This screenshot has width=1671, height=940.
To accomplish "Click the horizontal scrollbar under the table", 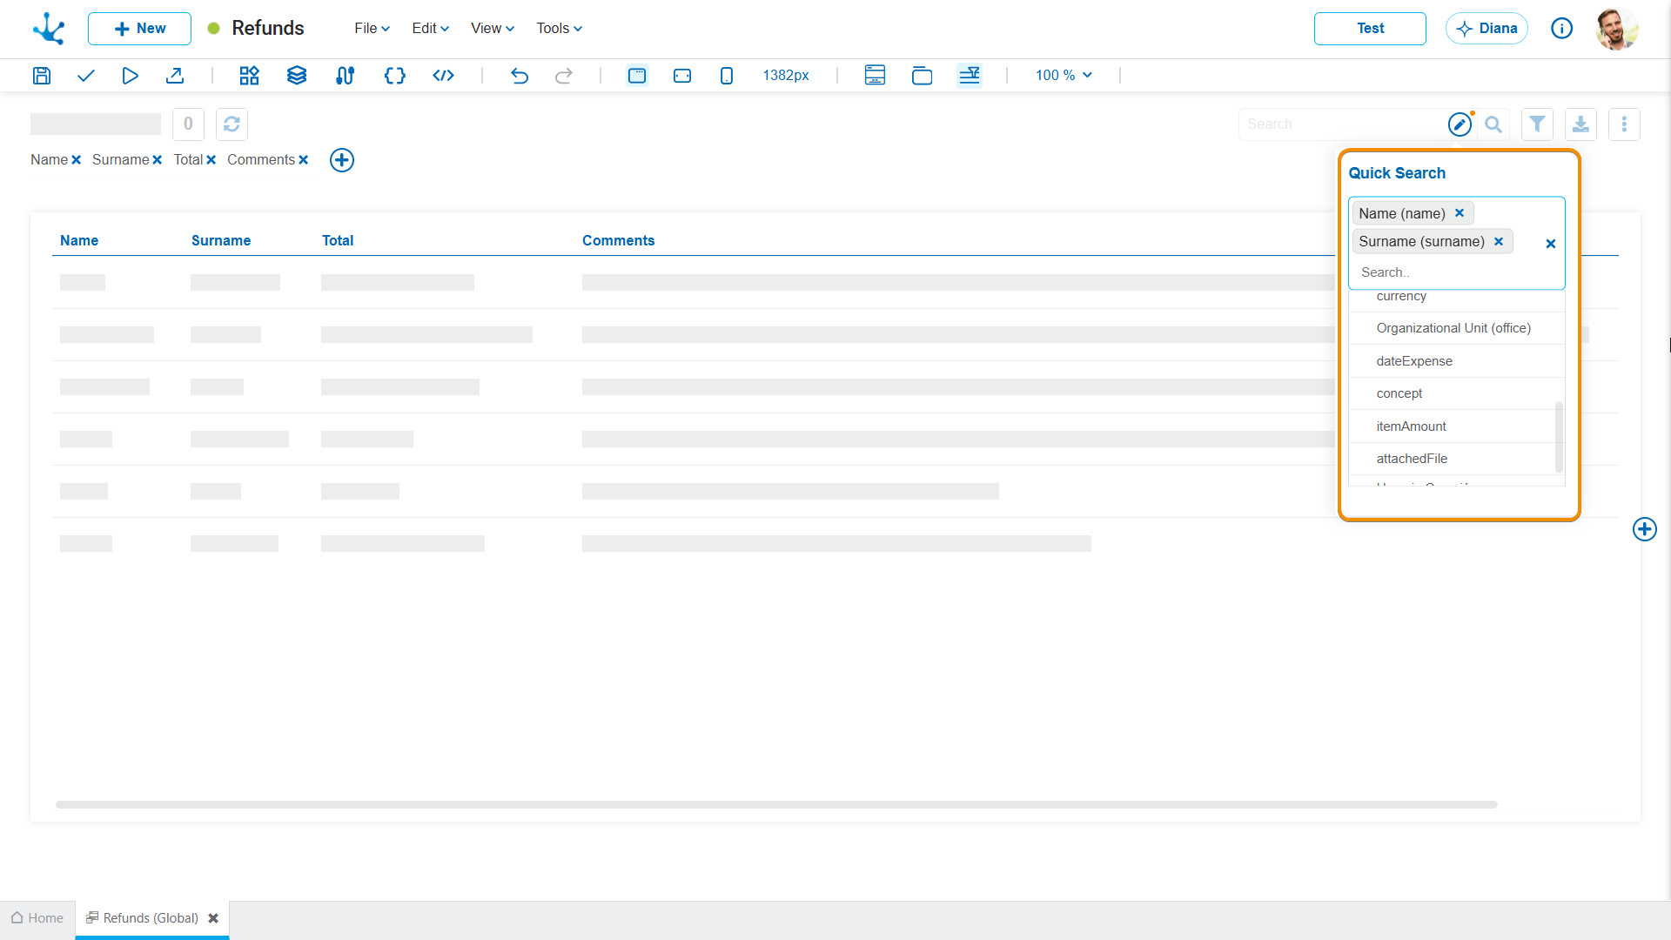I will [x=776, y=805].
